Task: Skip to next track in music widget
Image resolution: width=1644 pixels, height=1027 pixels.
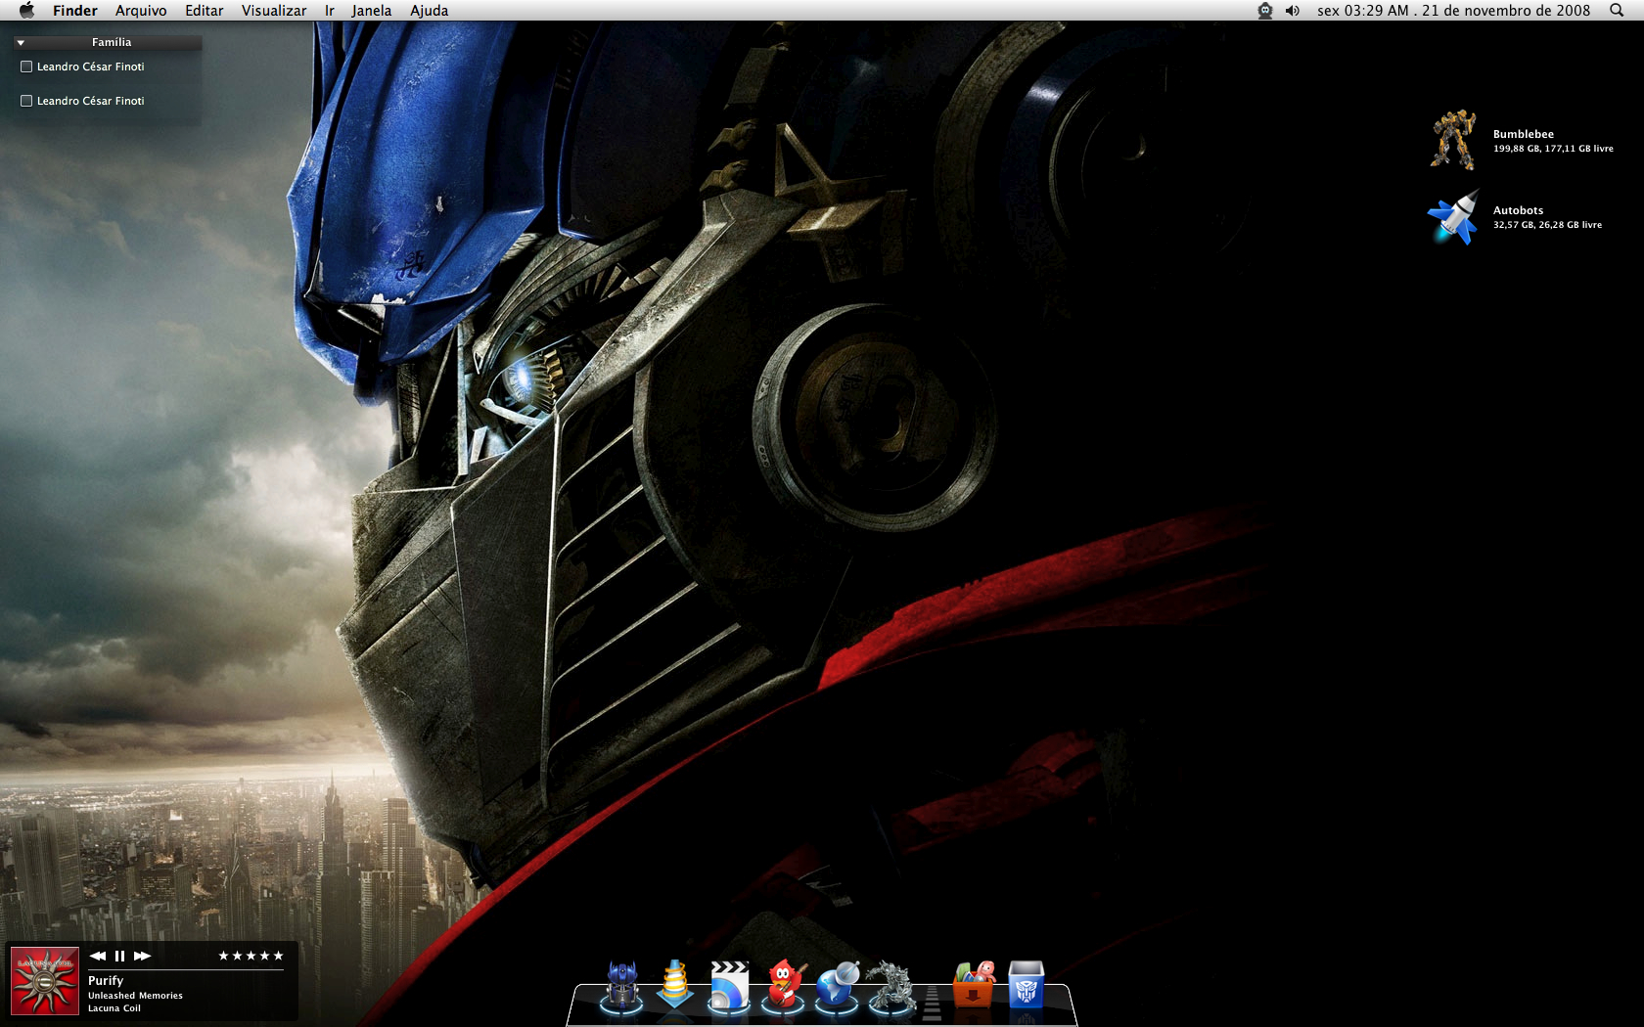Action: [x=143, y=956]
